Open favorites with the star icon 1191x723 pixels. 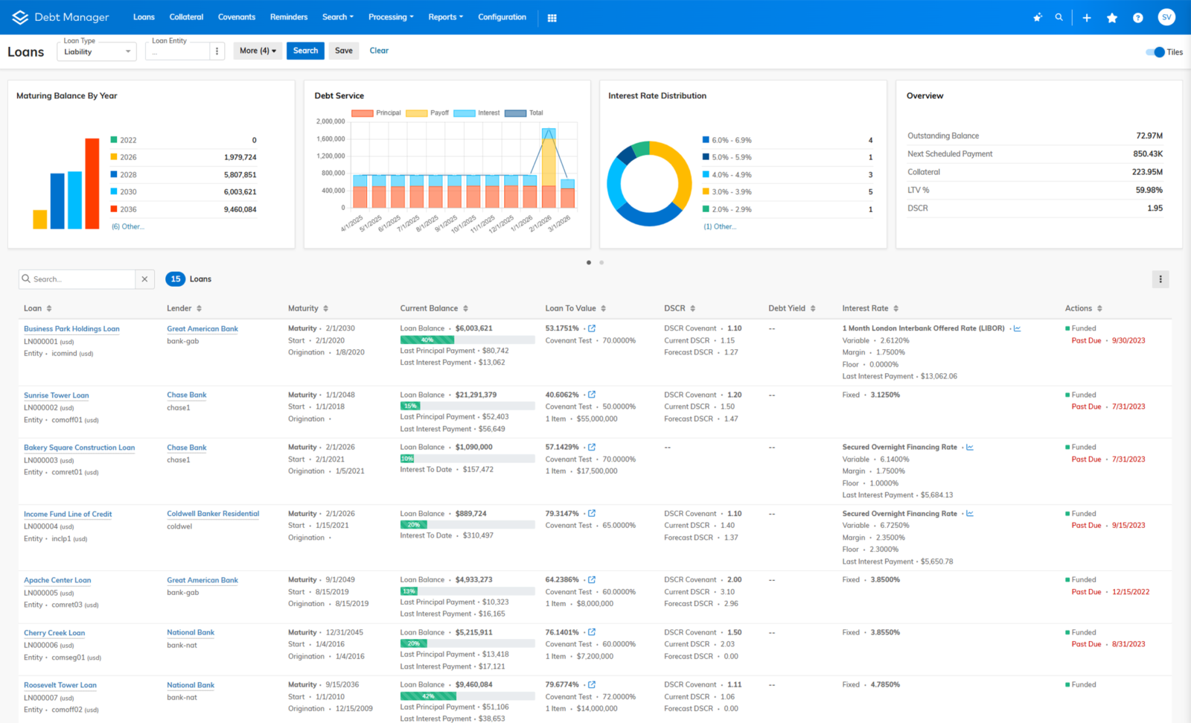1112,18
